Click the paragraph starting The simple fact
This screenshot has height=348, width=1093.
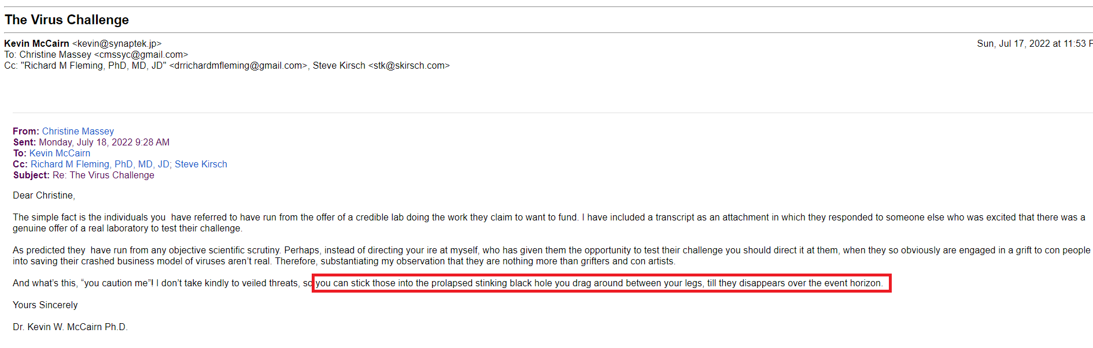(x=549, y=223)
